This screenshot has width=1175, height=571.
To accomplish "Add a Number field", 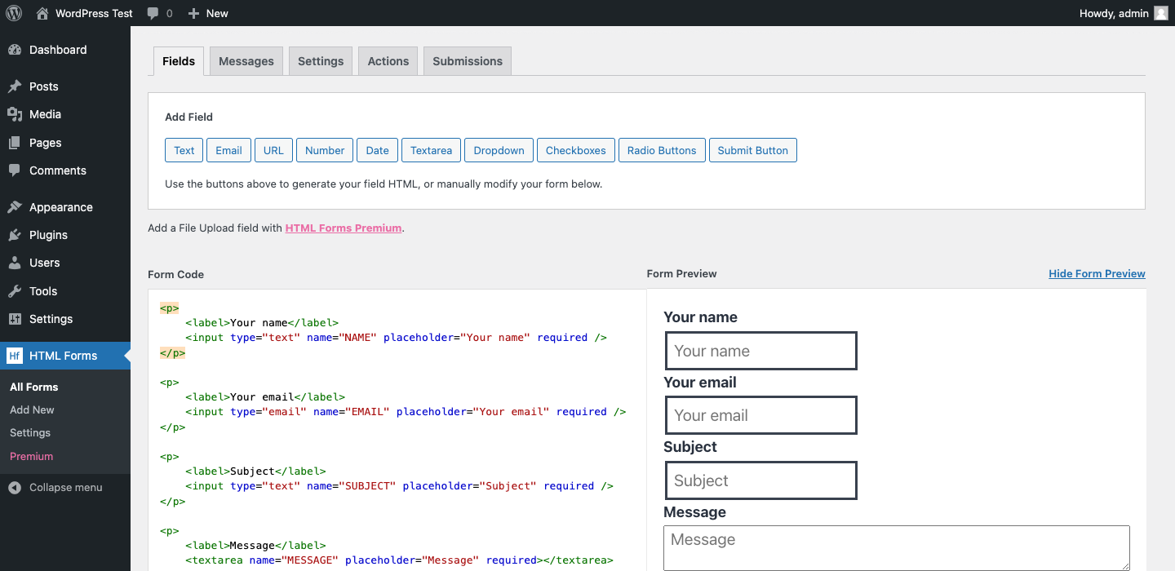I will pyautogui.click(x=325, y=150).
